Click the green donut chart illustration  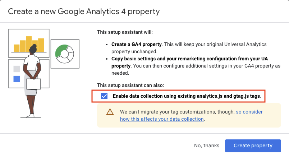[64, 54]
